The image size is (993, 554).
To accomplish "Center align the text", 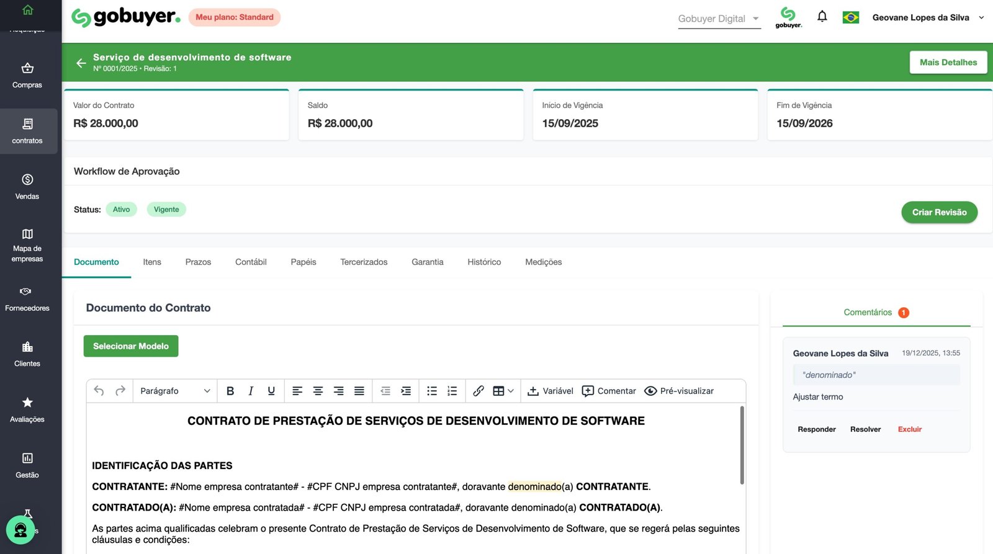I will point(318,391).
